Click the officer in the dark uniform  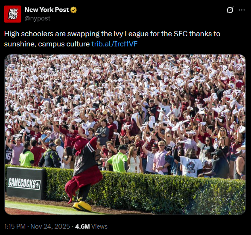50,155
